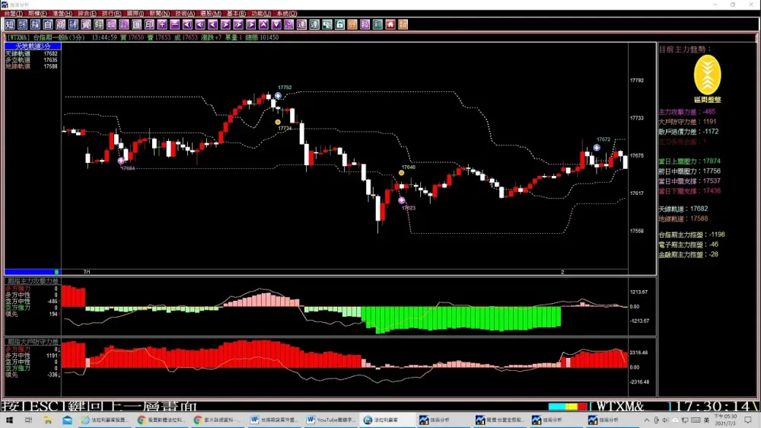The image size is (761, 428).
Task: Open the 綜合(E) menu
Action: (88, 14)
